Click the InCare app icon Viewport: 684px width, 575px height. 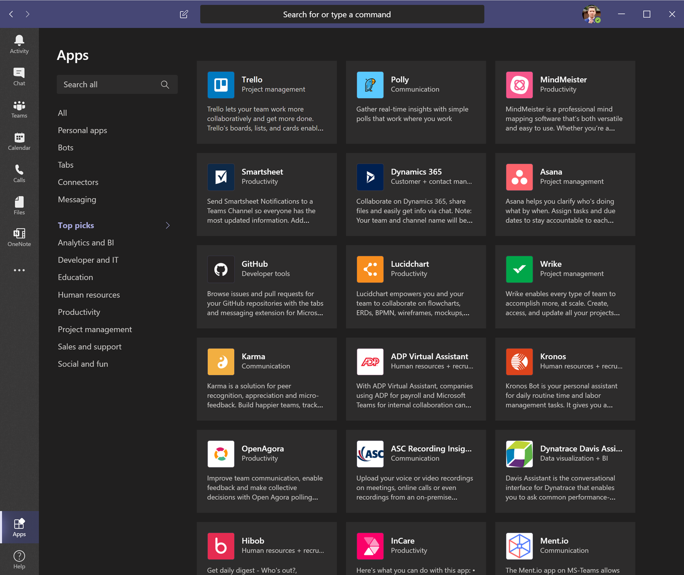coord(370,546)
